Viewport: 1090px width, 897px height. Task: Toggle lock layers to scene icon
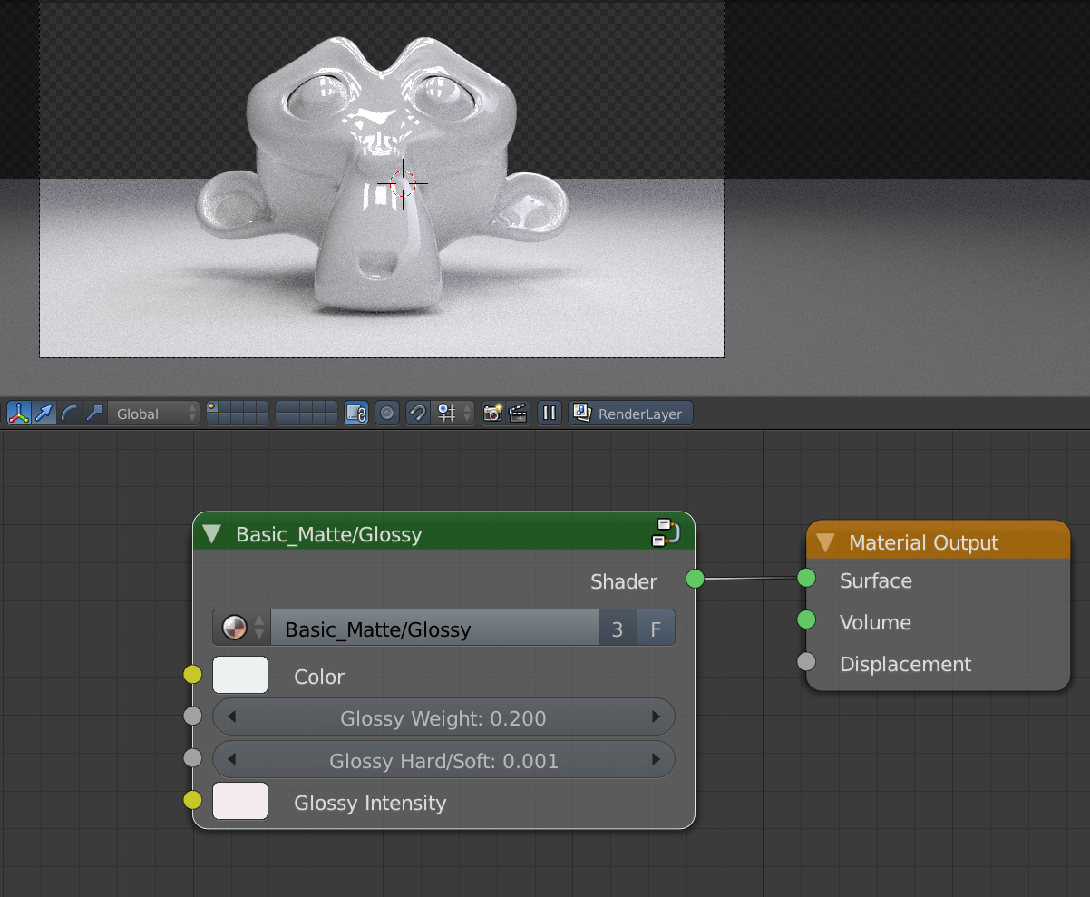click(356, 414)
